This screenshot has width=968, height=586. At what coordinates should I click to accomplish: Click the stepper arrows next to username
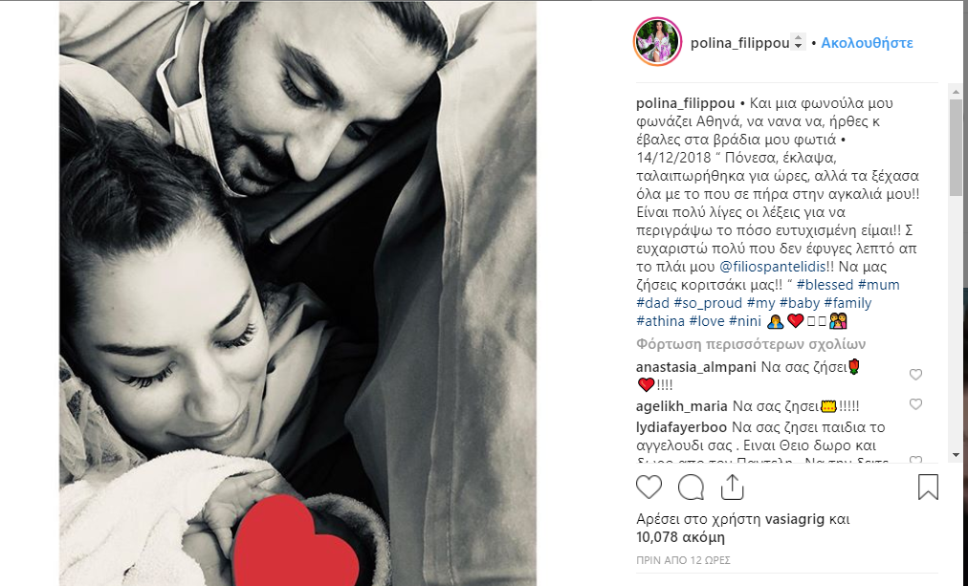tap(799, 42)
